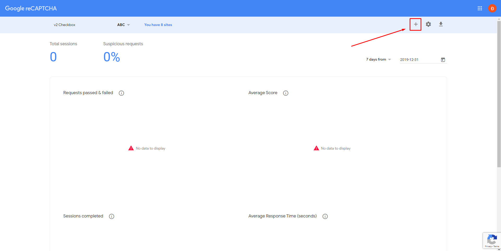Click the plus icon to create a site
Image resolution: width=501 pixels, height=251 pixels.
point(415,24)
